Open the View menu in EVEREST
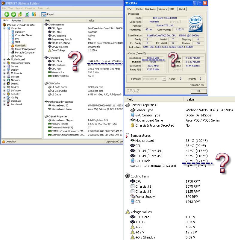The image size is (235, 240). point(10,8)
